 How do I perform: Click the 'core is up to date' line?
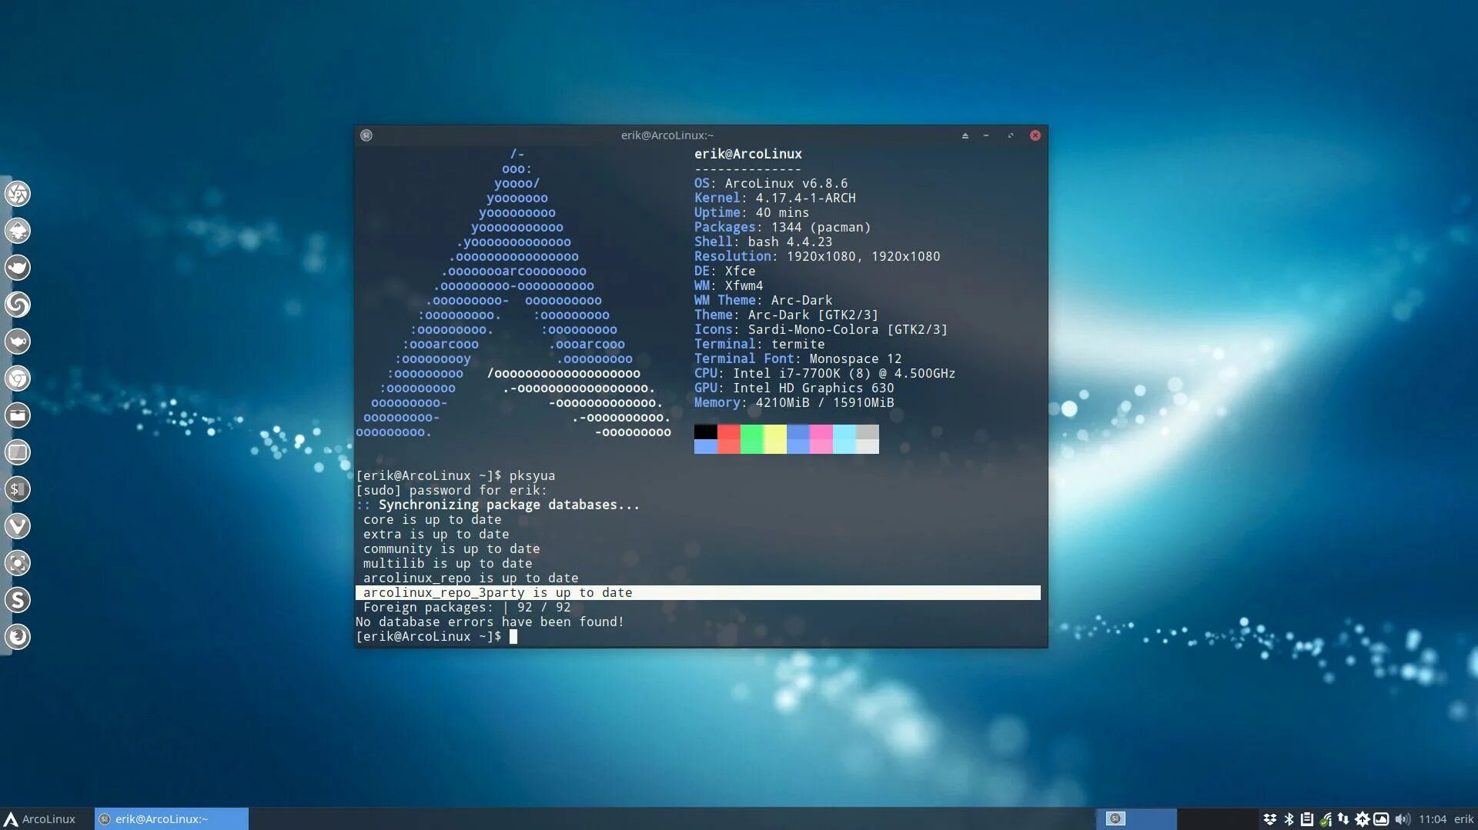pos(432,520)
